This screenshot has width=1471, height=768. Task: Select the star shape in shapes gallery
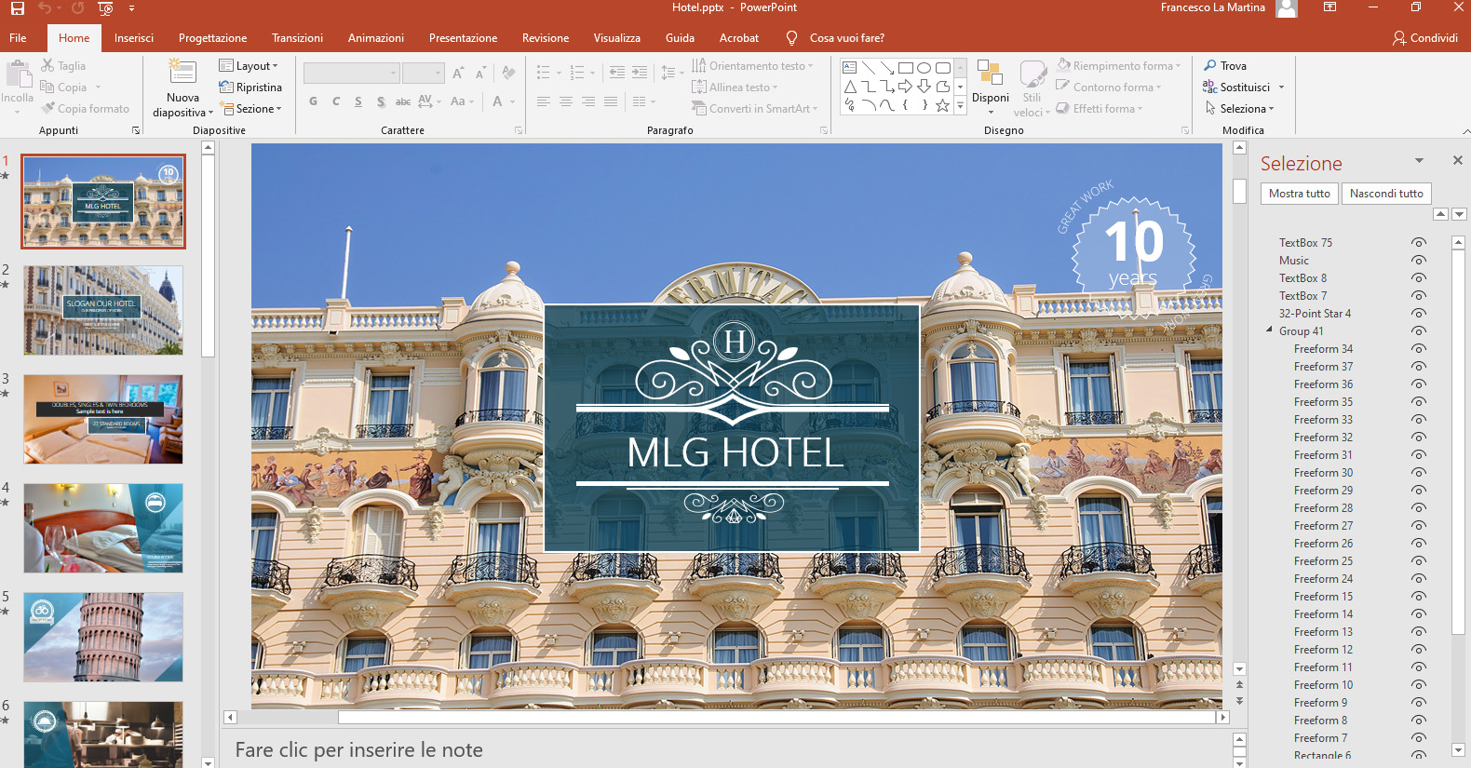point(942,105)
